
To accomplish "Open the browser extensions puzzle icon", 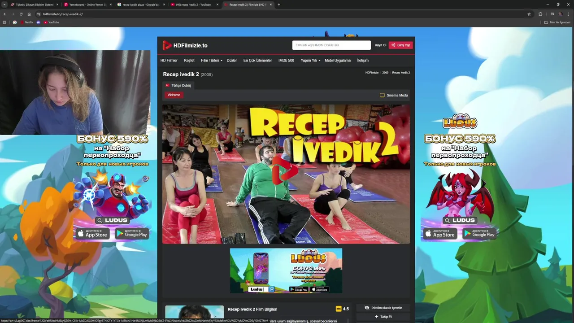I will click(540, 14).
